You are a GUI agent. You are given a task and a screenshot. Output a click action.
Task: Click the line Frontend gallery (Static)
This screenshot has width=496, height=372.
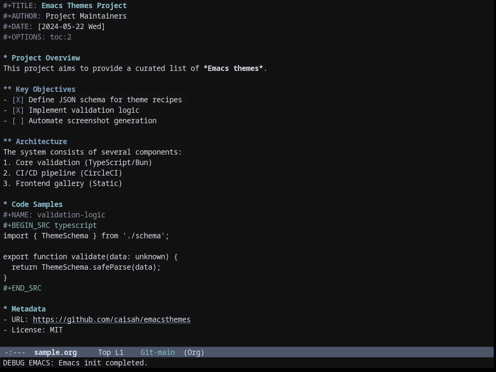pyautogui.click(x=63, y=183)
